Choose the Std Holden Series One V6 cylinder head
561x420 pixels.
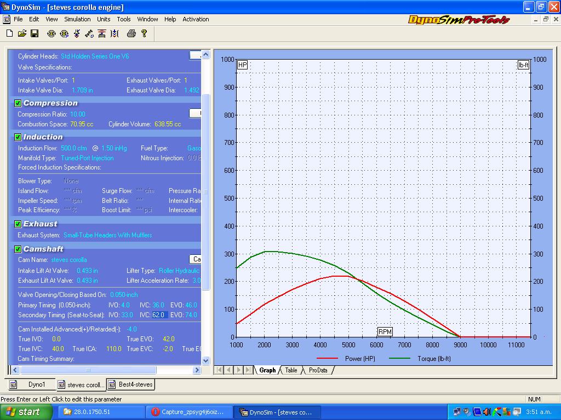(x=95, y=56)
